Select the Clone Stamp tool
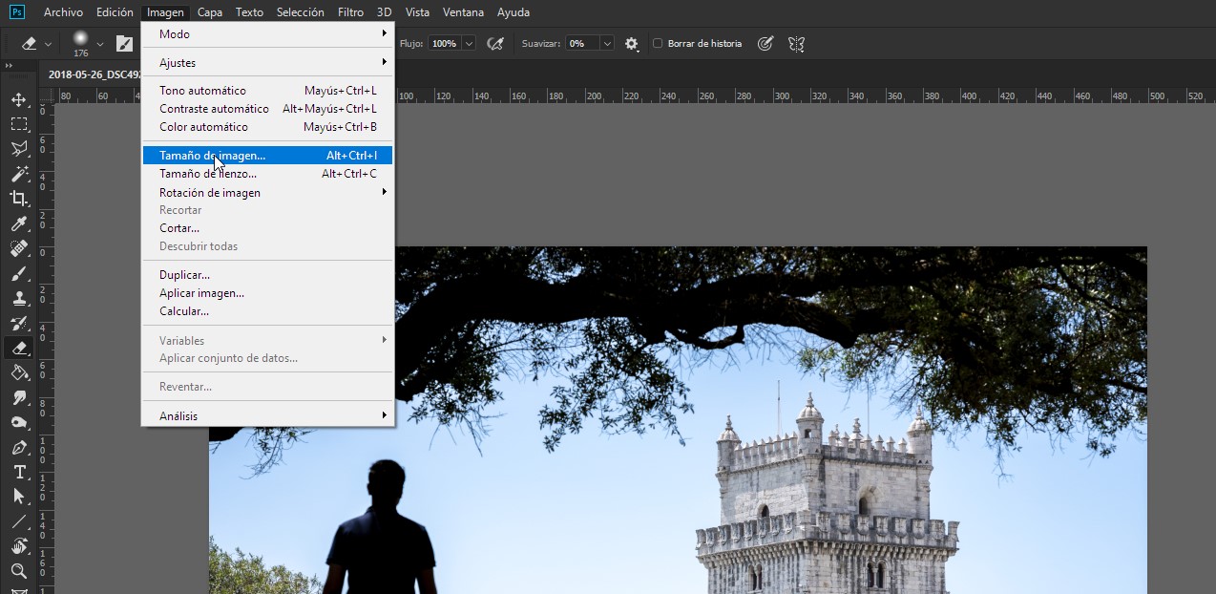This screenshot has width=1216, height=594. 18,298
